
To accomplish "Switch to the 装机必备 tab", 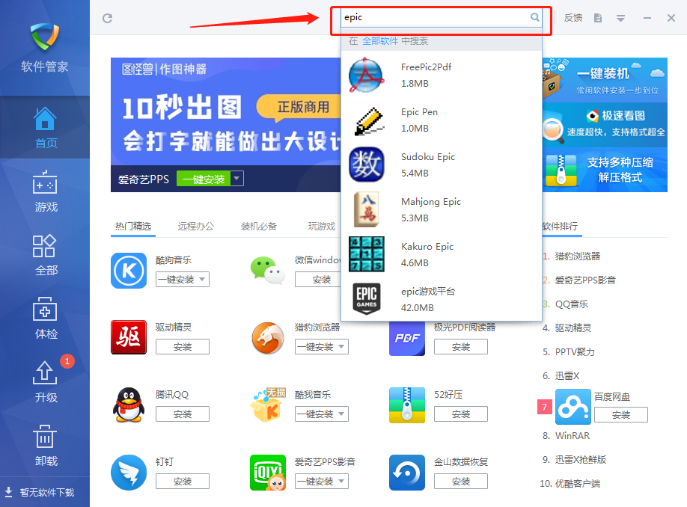I will [258, 226].
